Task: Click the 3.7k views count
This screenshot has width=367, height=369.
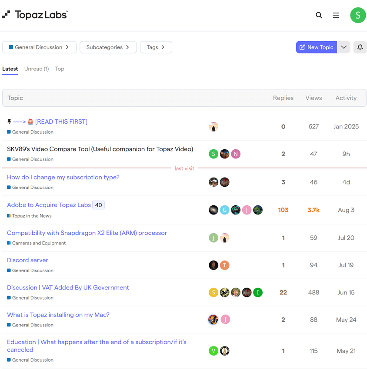Action: tap(314, 210)
